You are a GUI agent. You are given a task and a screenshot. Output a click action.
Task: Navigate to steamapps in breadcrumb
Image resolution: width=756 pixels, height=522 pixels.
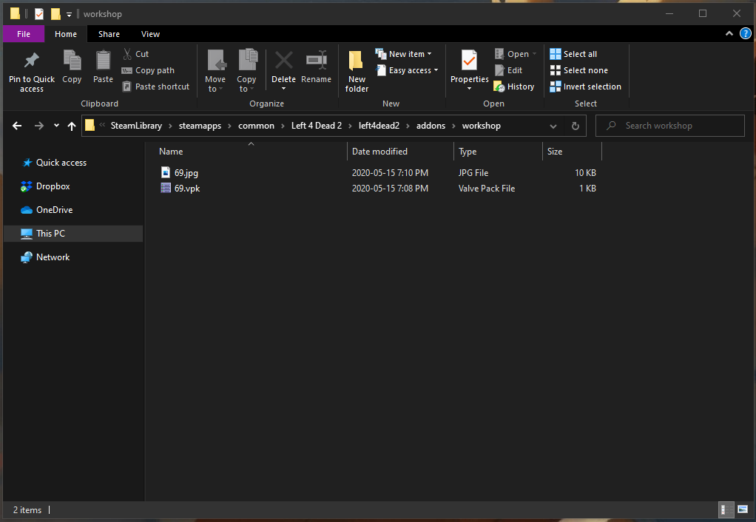[x=200, y=126]
